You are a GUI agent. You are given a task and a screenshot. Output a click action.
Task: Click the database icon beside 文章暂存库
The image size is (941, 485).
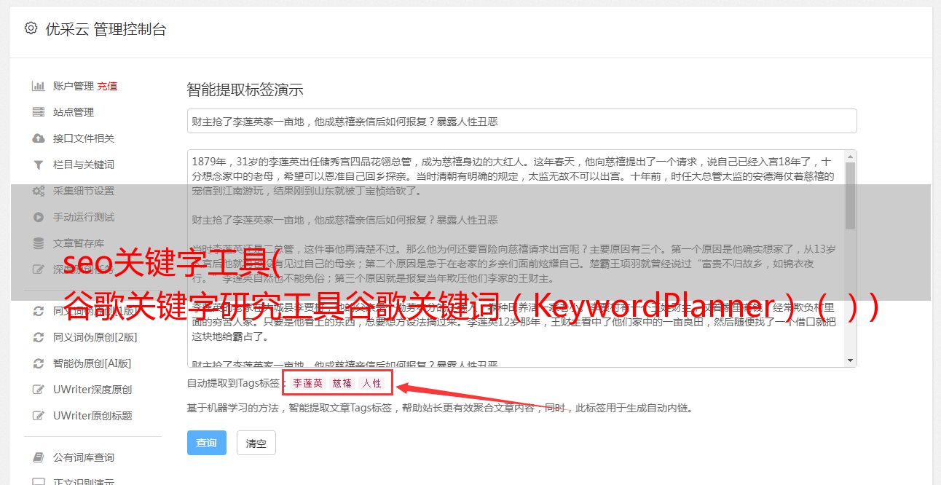39,243
